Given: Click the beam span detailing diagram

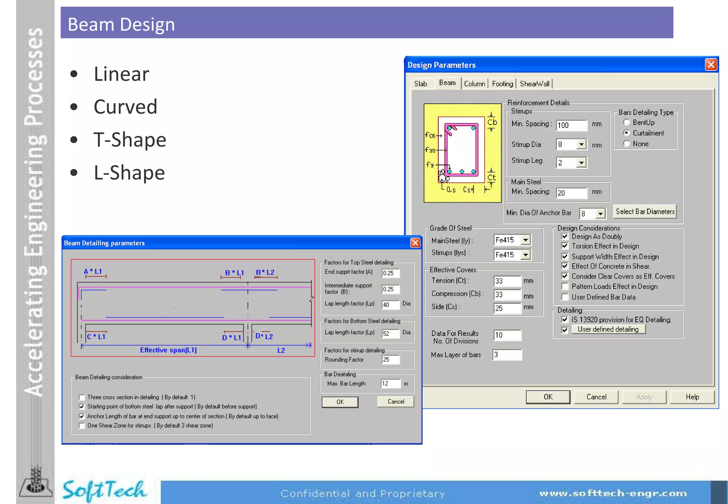Looking at the screenshot, I should coord(193,308).
